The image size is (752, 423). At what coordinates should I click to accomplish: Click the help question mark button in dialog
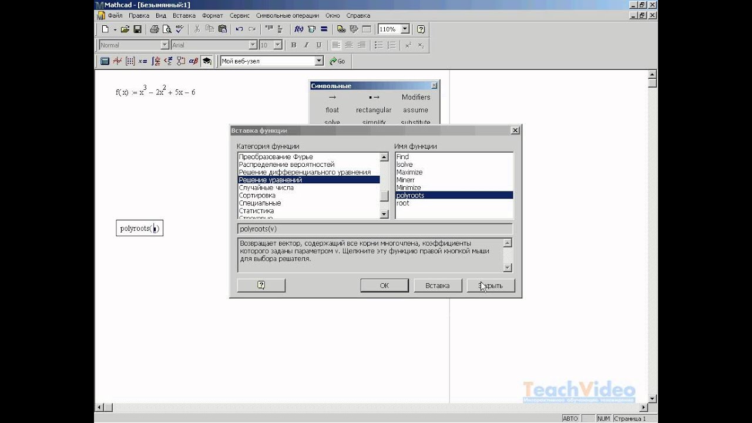[261, 286]
